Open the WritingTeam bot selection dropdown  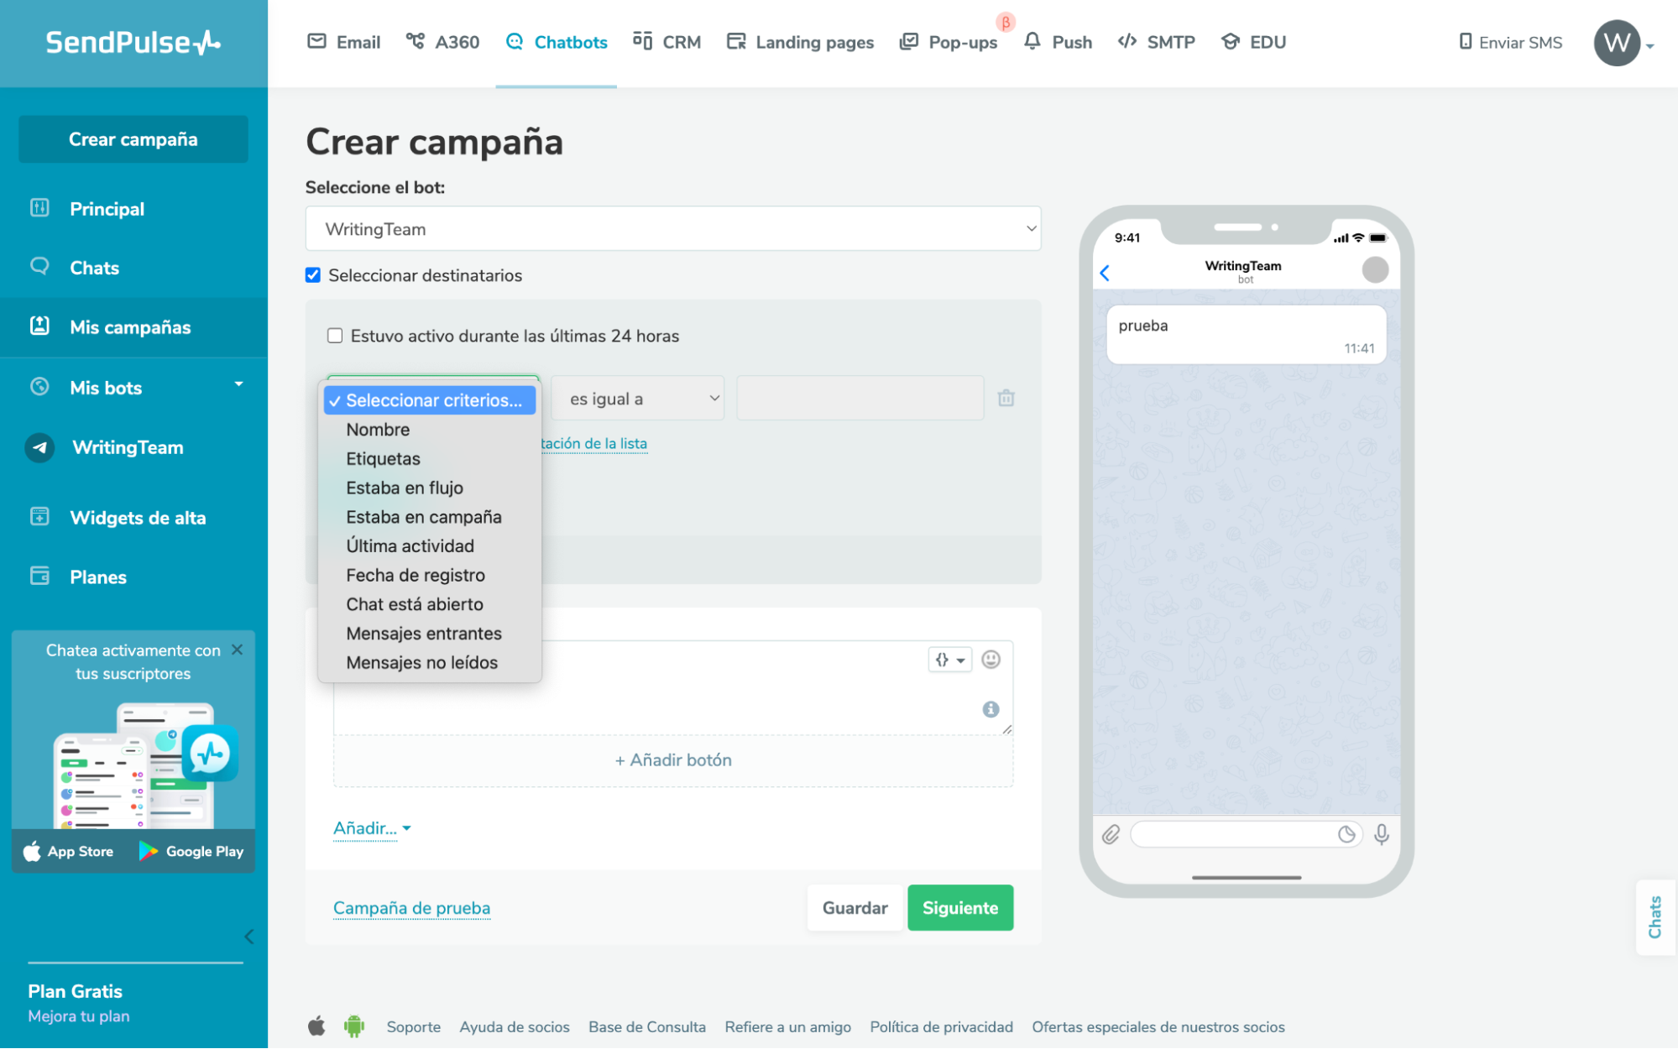tap(672, 228)
